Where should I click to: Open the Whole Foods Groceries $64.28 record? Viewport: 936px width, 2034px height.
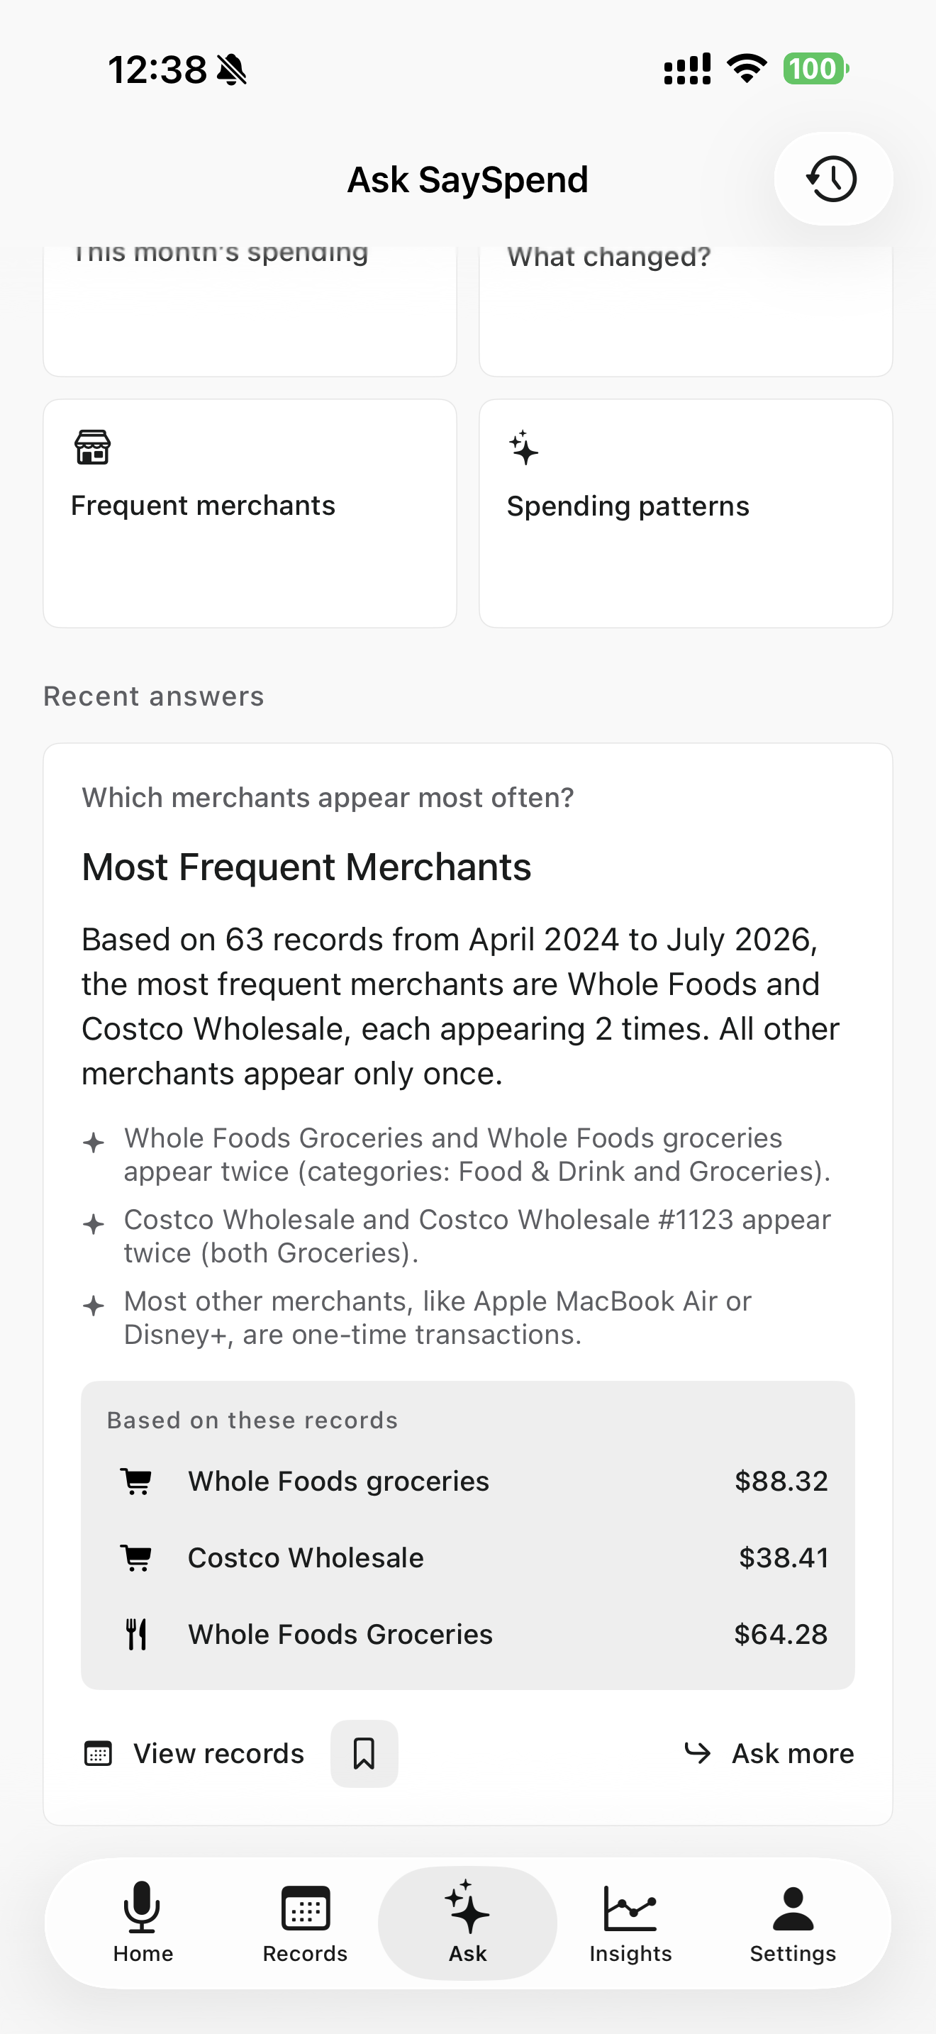pyautogui.click(x=468, y=1635)
